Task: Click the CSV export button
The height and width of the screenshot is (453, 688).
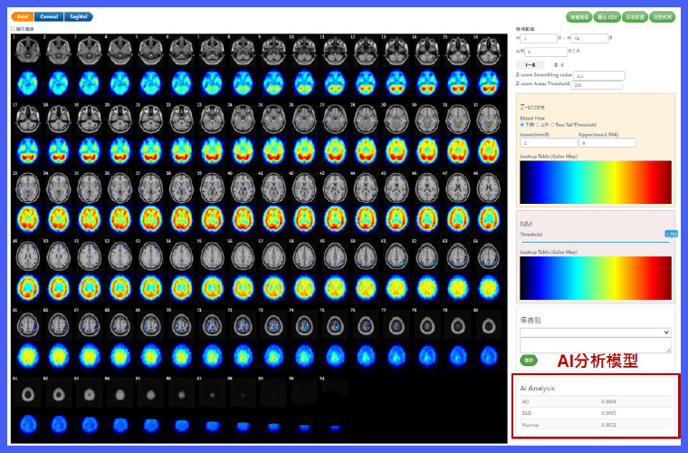Action: 607,16
